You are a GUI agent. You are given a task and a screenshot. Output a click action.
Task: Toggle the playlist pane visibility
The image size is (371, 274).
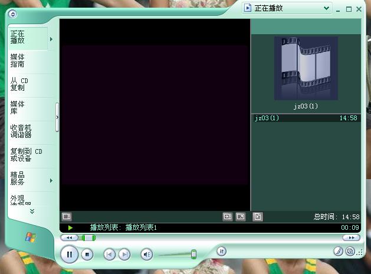(x=257, y=217)
